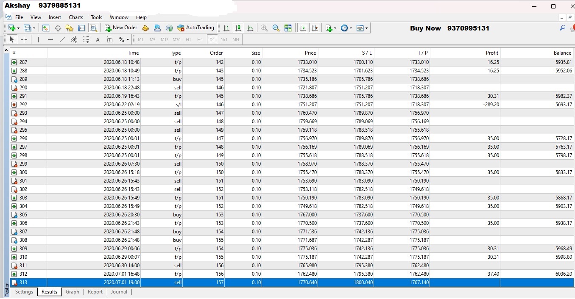Toggle the Chart Shift button
This screenshot has height=299, width=575.
coord(315,28)
